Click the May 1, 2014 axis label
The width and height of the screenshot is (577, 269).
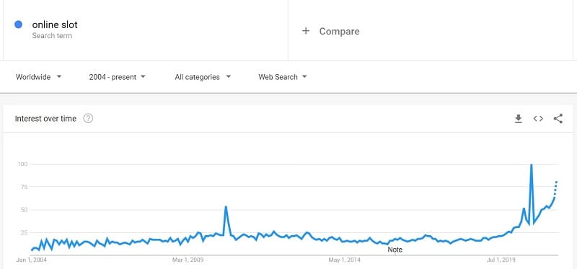(x=344, y=260)
